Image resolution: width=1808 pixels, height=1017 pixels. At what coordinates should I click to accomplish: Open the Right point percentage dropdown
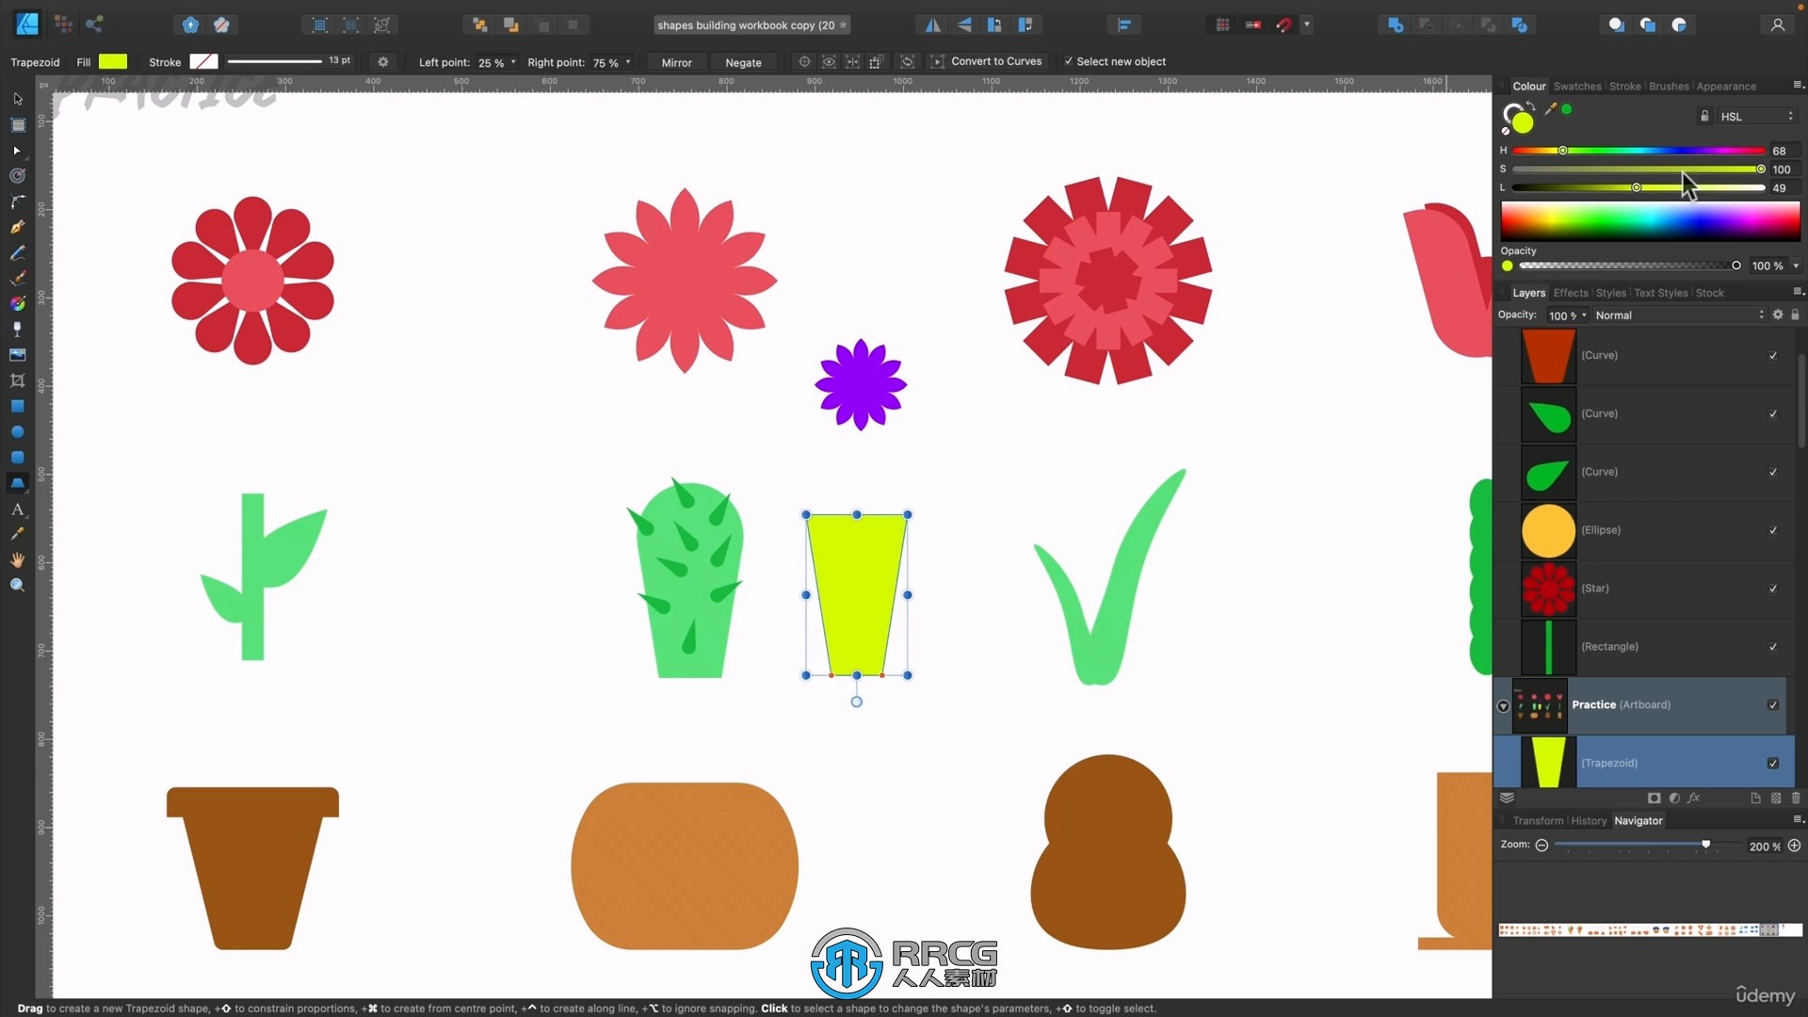point(628,62)
